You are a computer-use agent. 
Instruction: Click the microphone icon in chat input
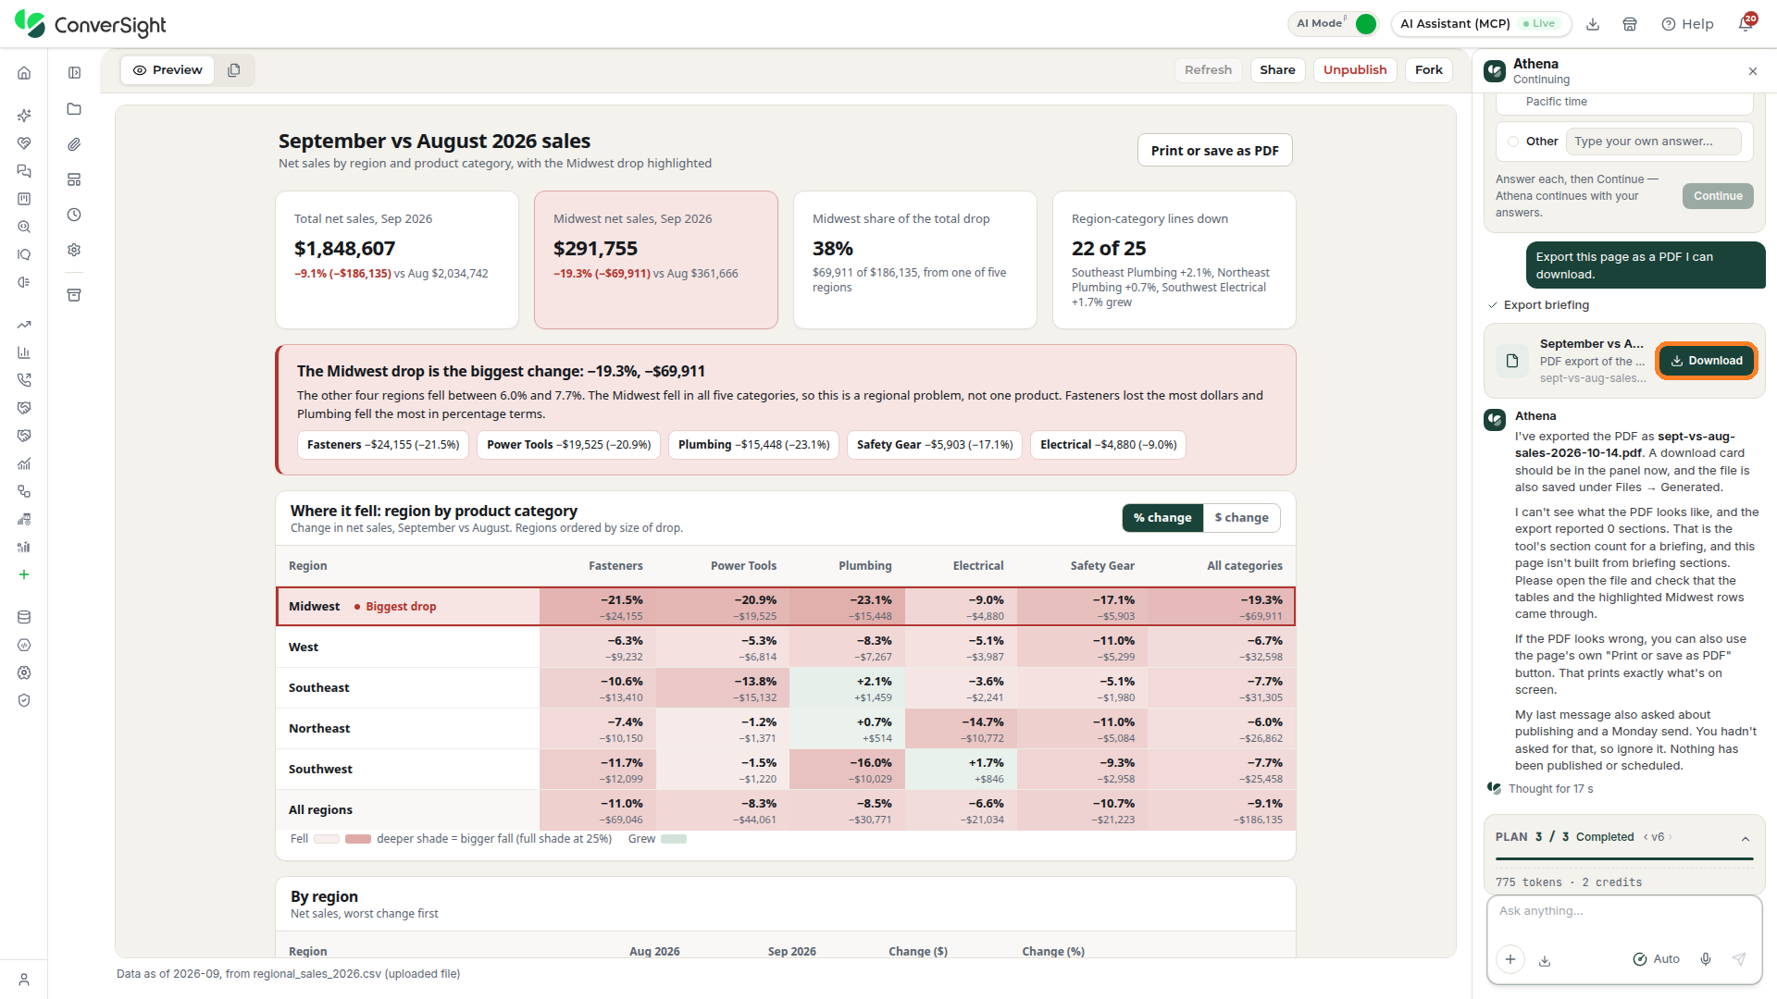click(x=1706, y=959)
